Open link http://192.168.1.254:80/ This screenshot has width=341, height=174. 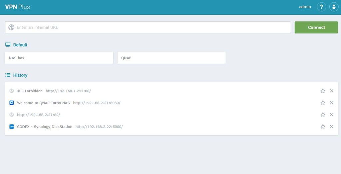[x=68, y=91]
